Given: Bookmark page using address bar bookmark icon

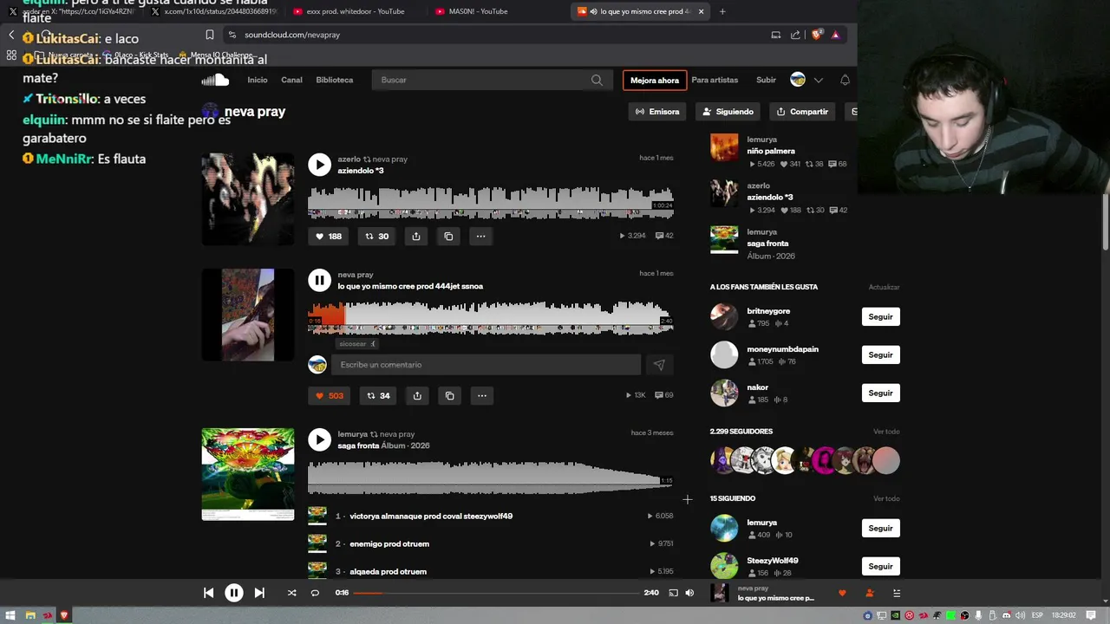Looking at the screenshot, I should pos(209,35).
